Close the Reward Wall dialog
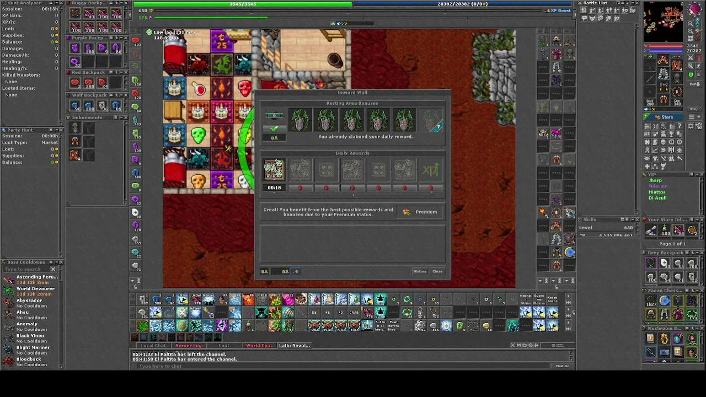The width and height of the screenshot is (706, 397). point(437,271)
